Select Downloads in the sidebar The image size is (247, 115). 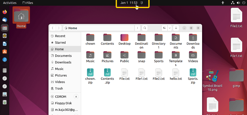[x=65, y=62]
